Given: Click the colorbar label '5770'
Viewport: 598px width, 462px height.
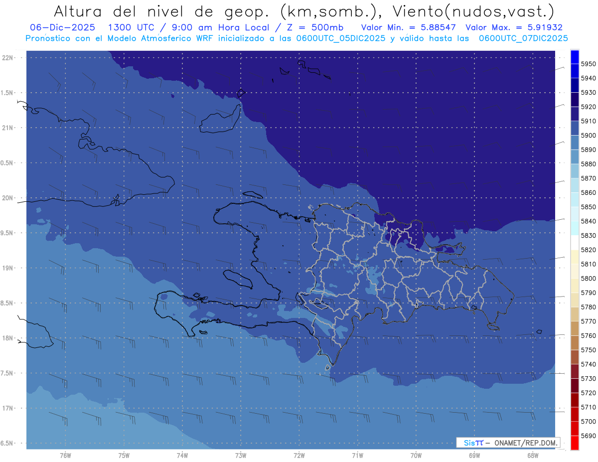Looking at the screenshot, I should (588, 321).
